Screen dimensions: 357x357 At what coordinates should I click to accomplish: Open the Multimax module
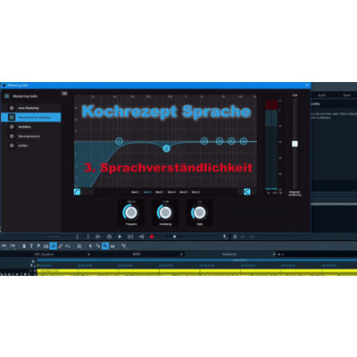coord(25,127)
